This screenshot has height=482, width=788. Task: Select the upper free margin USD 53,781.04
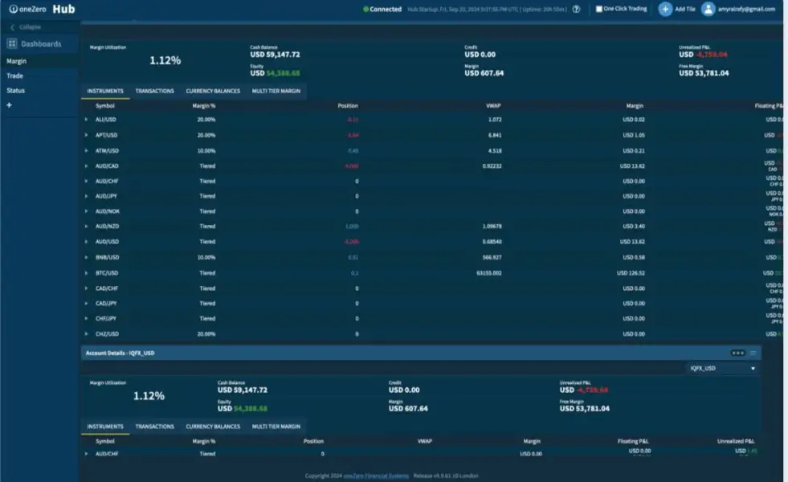[x=704, y=73]
